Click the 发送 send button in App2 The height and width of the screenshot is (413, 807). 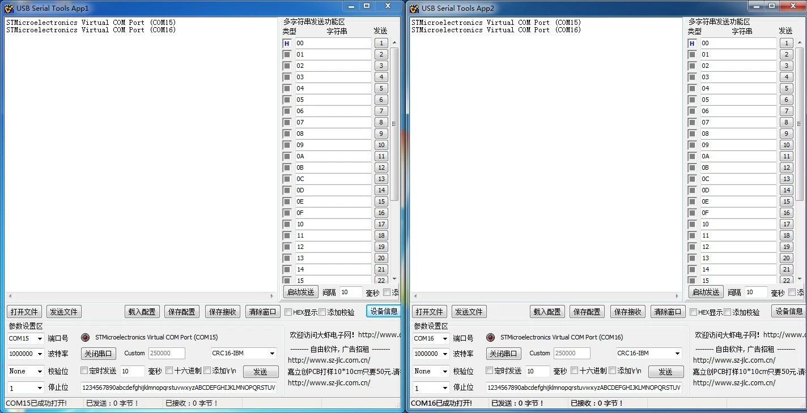coord(666,372)
